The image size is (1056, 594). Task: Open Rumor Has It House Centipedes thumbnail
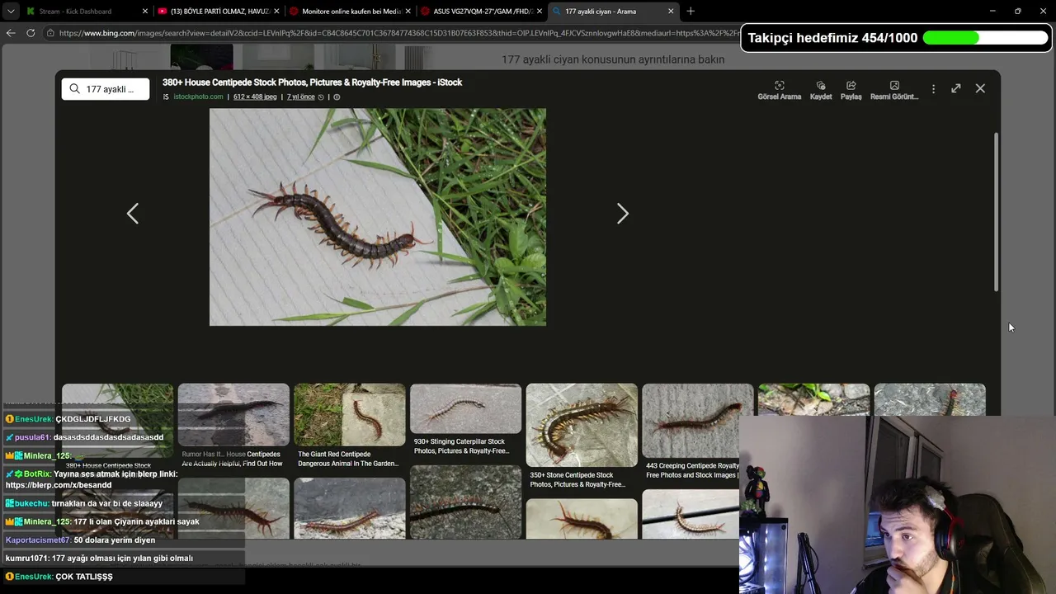pyautogui.click(x=233, y=414)
